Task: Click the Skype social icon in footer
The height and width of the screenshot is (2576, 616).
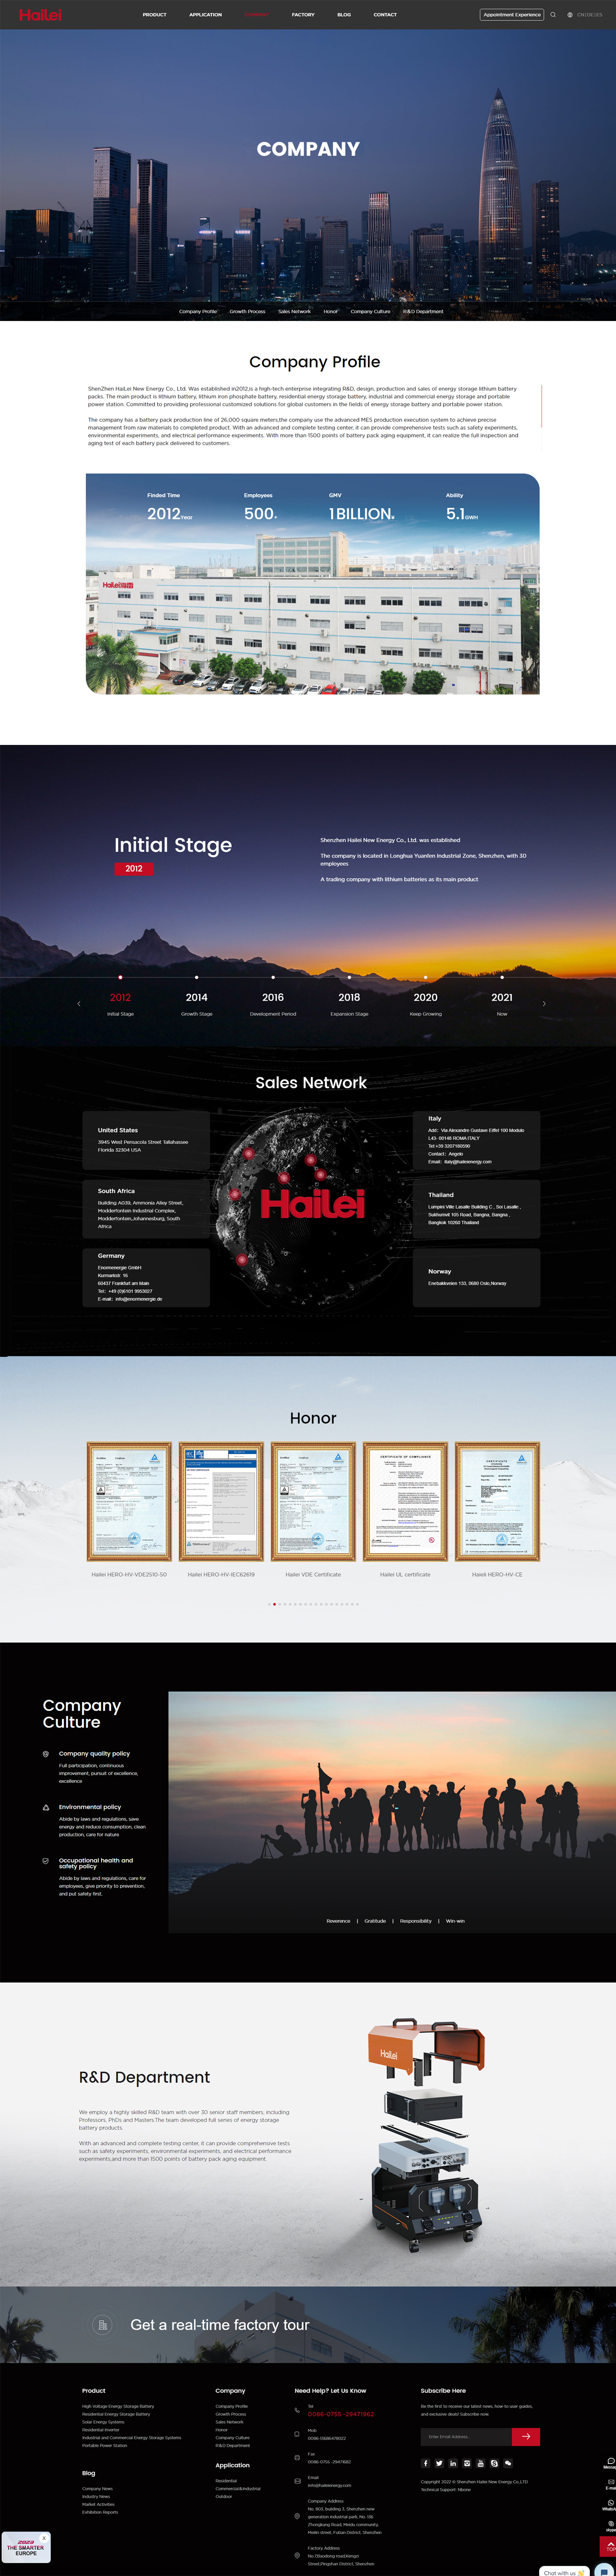Action: (494, 2463)
